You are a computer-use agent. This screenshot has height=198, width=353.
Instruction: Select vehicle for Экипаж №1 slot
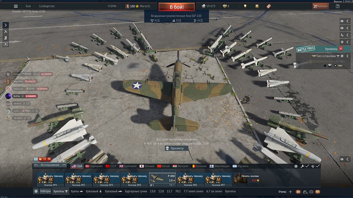click(50, 180)
